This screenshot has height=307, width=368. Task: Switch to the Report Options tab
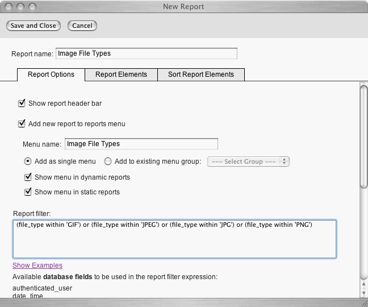(51, 74)
